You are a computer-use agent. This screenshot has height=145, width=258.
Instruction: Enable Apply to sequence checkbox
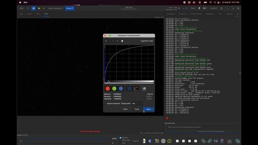point(106,104)
